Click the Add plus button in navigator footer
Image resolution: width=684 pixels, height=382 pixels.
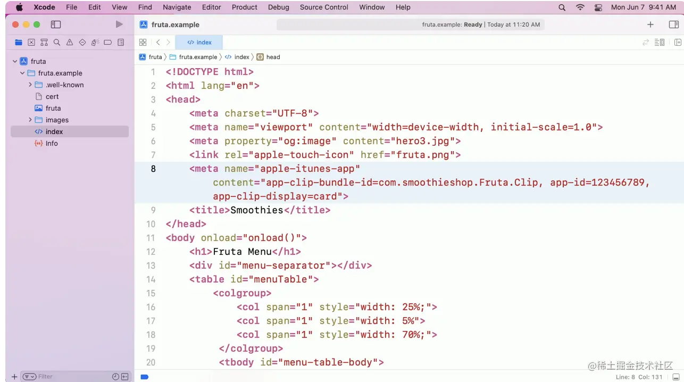pos(14,377)
